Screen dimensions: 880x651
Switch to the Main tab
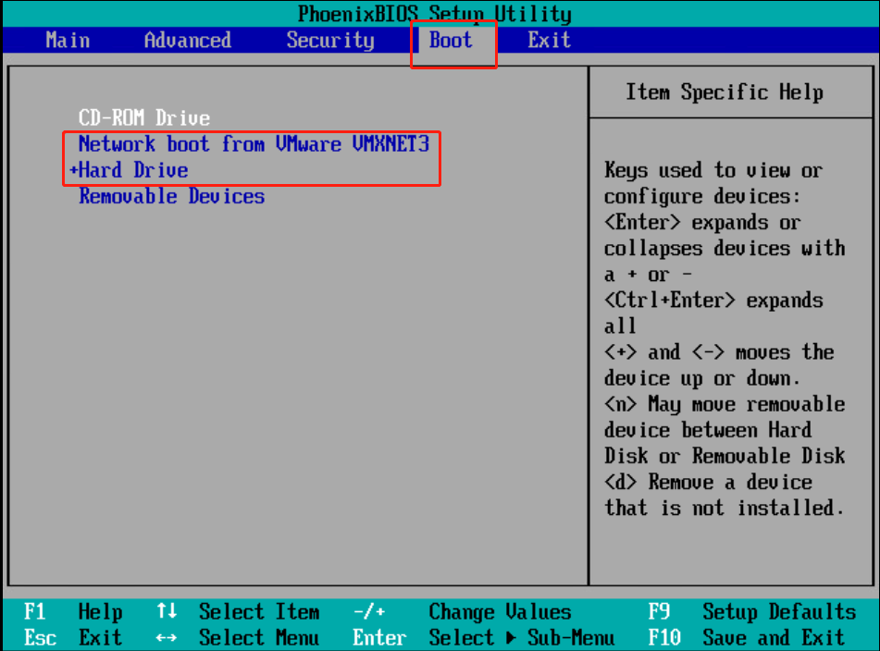(68, 41)
